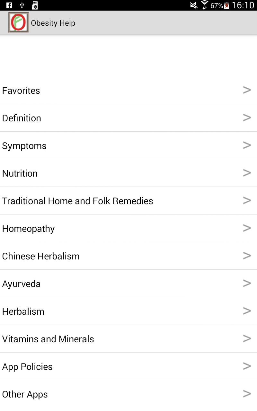This screenshot has height=411, width=257.
Task: Select the Herbalism list item
Action: point(23,311)
